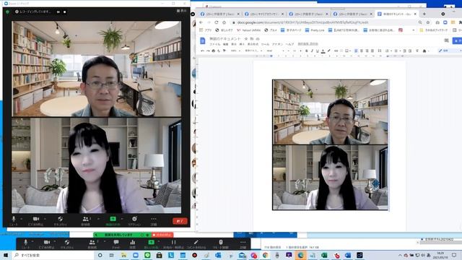Click red End meeting button
Viewport: 462px width, 260px height.
click(180, 221)
